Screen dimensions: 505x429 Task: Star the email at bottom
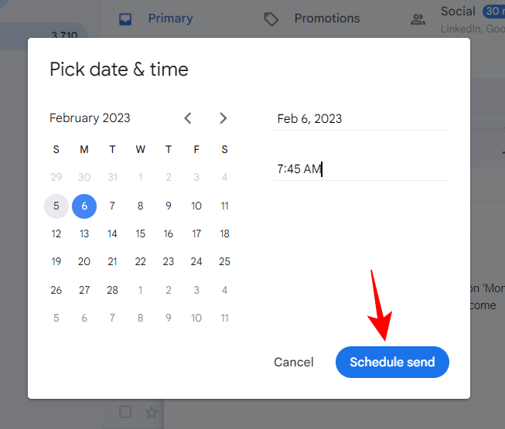click(x=152, y=412)
